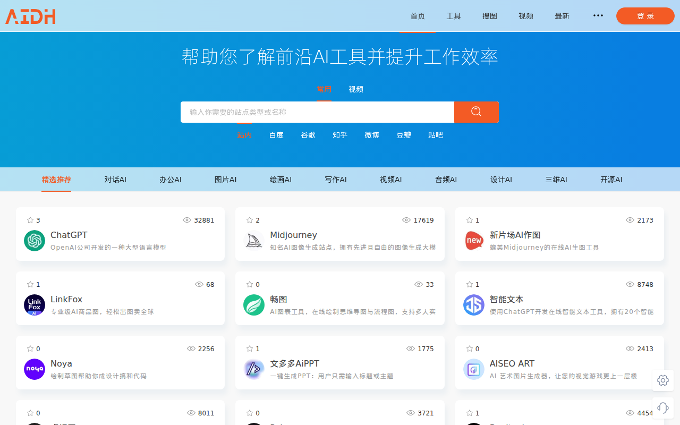This screenshot has width=680, height=425.
Task: Choose 谷歌 search engine
Action: pos(308,135)
